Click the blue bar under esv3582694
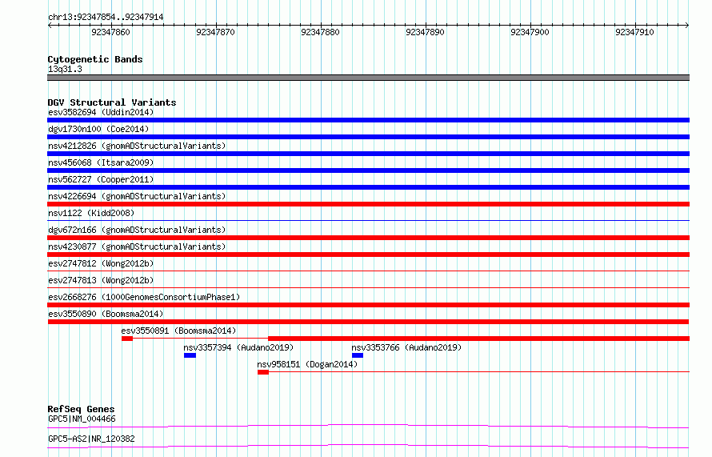712x457 pixels. pyautogui.click(x=368, y=120)
